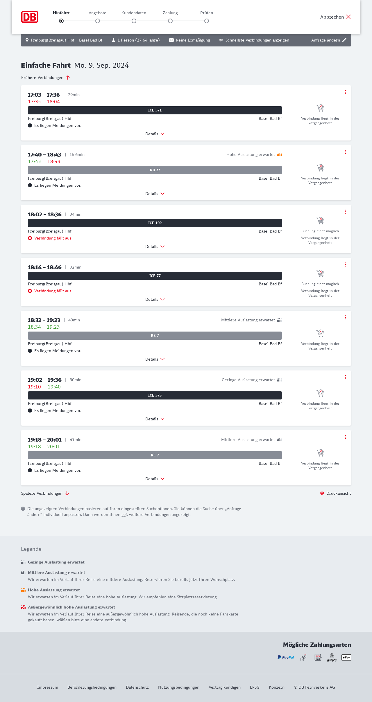Expand Details for ICE 371 connection
372x702 pixels.
[155, 134]
